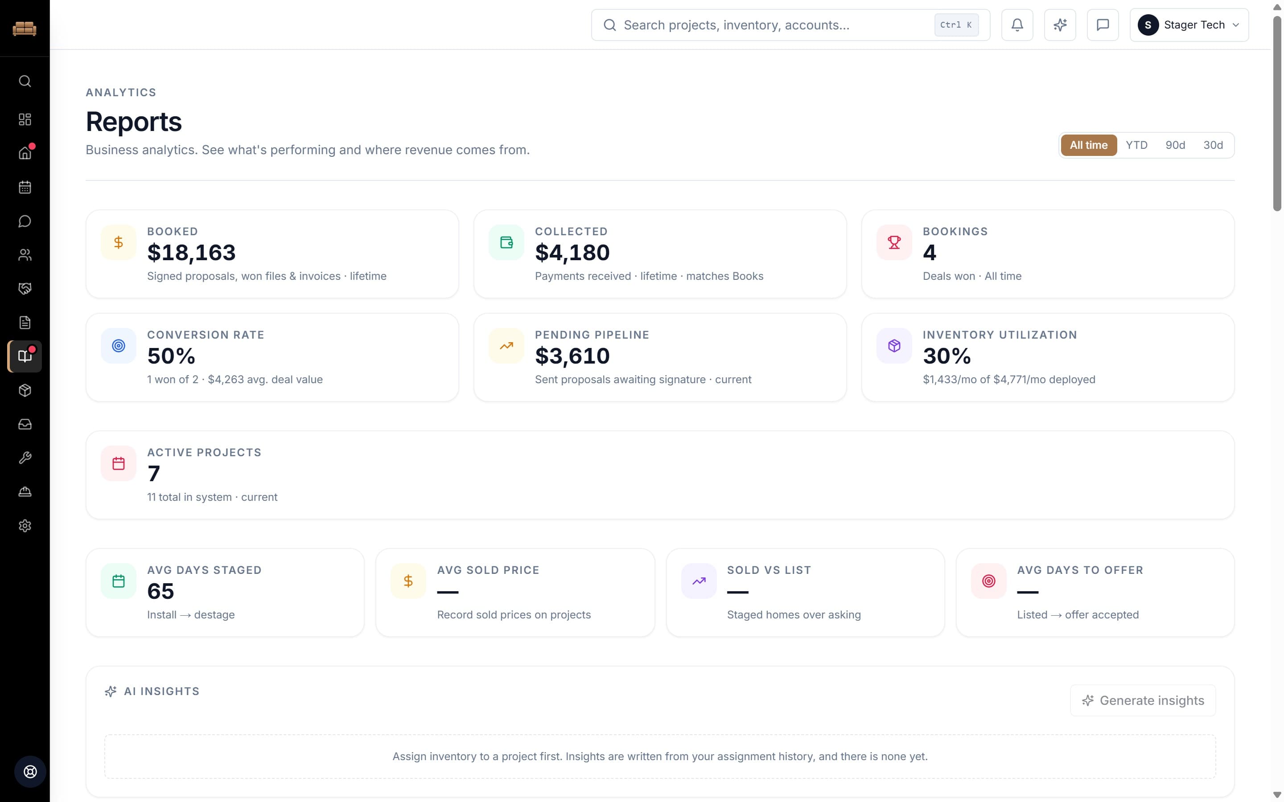Click 'Record sold prices on projects' text
The image size is (1284, 802).
tap(514, 615)
